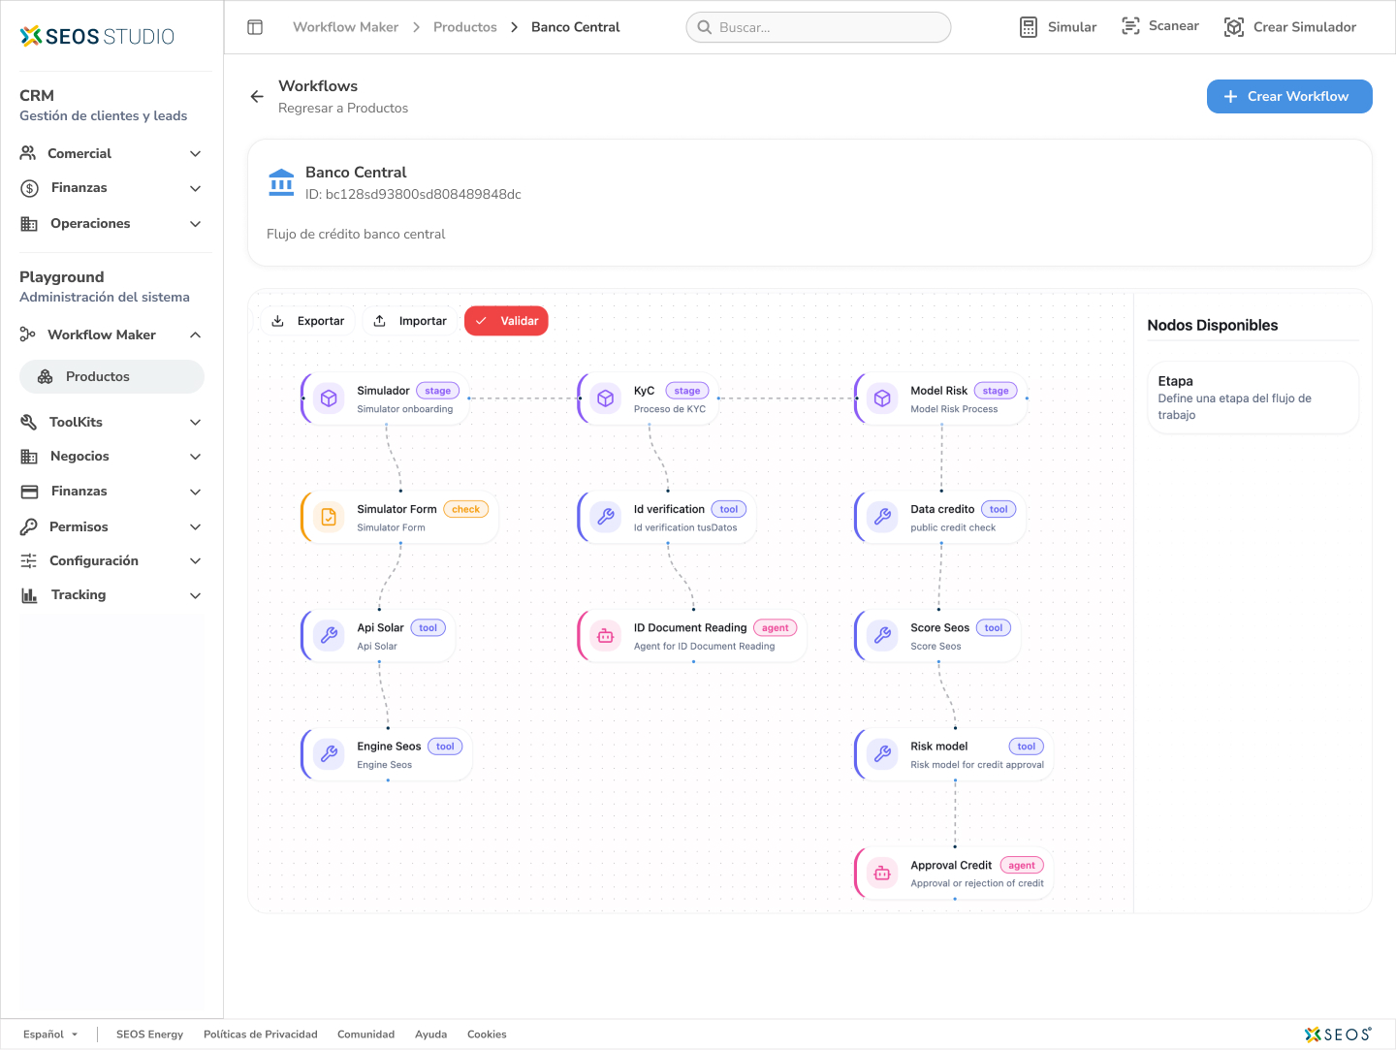Go to Productos in the breadcrumb

coord(464,27)
